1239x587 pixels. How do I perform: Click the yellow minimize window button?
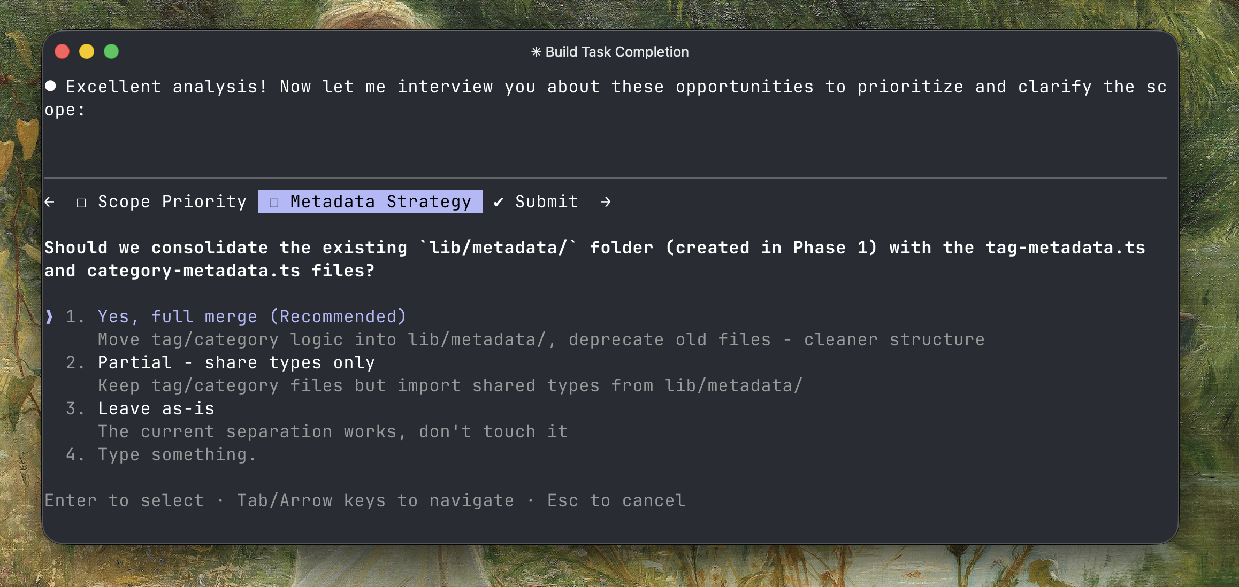pyautogui.click(x=87, y=51)
